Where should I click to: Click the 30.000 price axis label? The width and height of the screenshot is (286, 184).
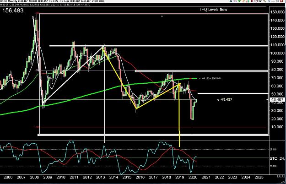pos(277,110)
